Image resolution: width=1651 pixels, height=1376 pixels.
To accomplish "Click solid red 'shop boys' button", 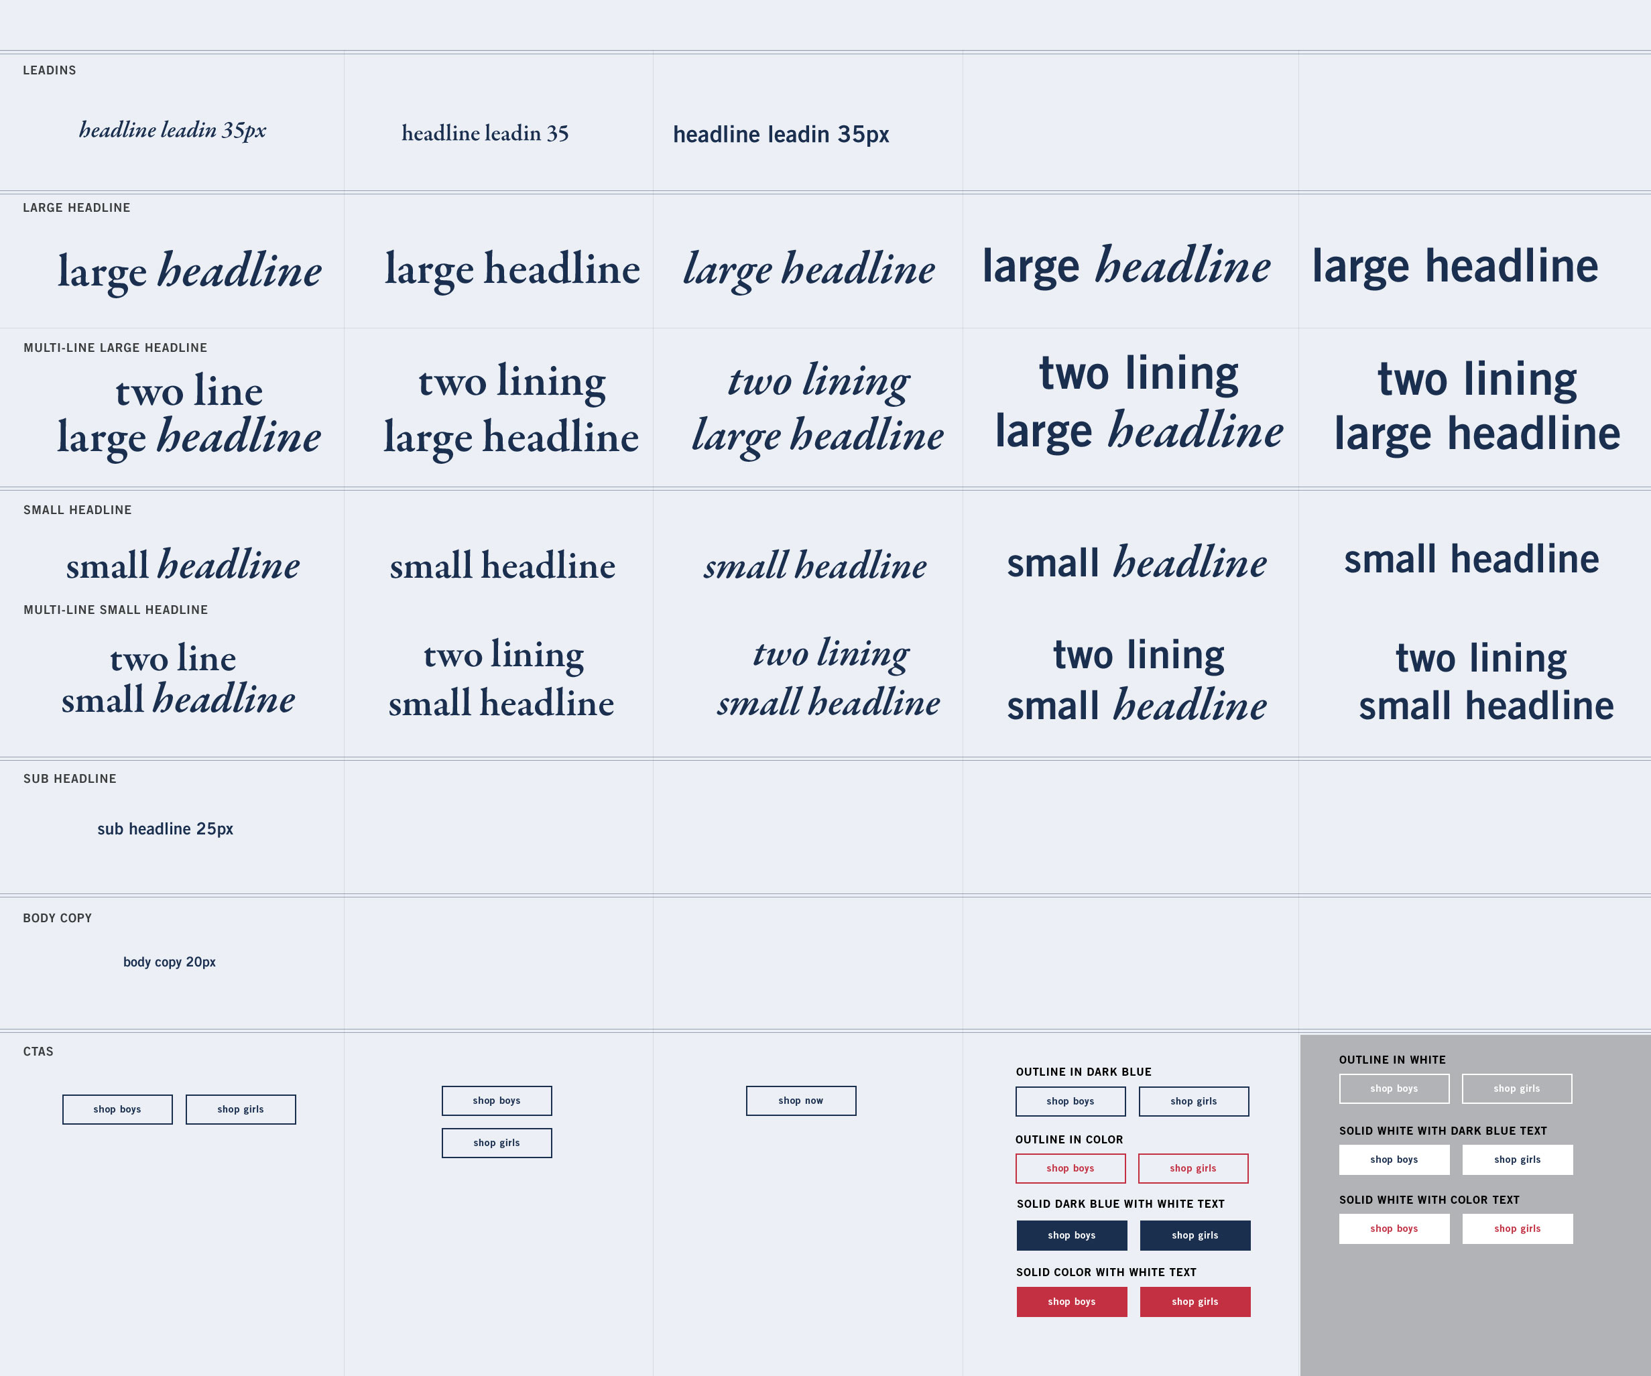I will tap(1072, 1302).
